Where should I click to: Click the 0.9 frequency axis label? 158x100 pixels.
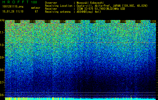click(2, 57)
